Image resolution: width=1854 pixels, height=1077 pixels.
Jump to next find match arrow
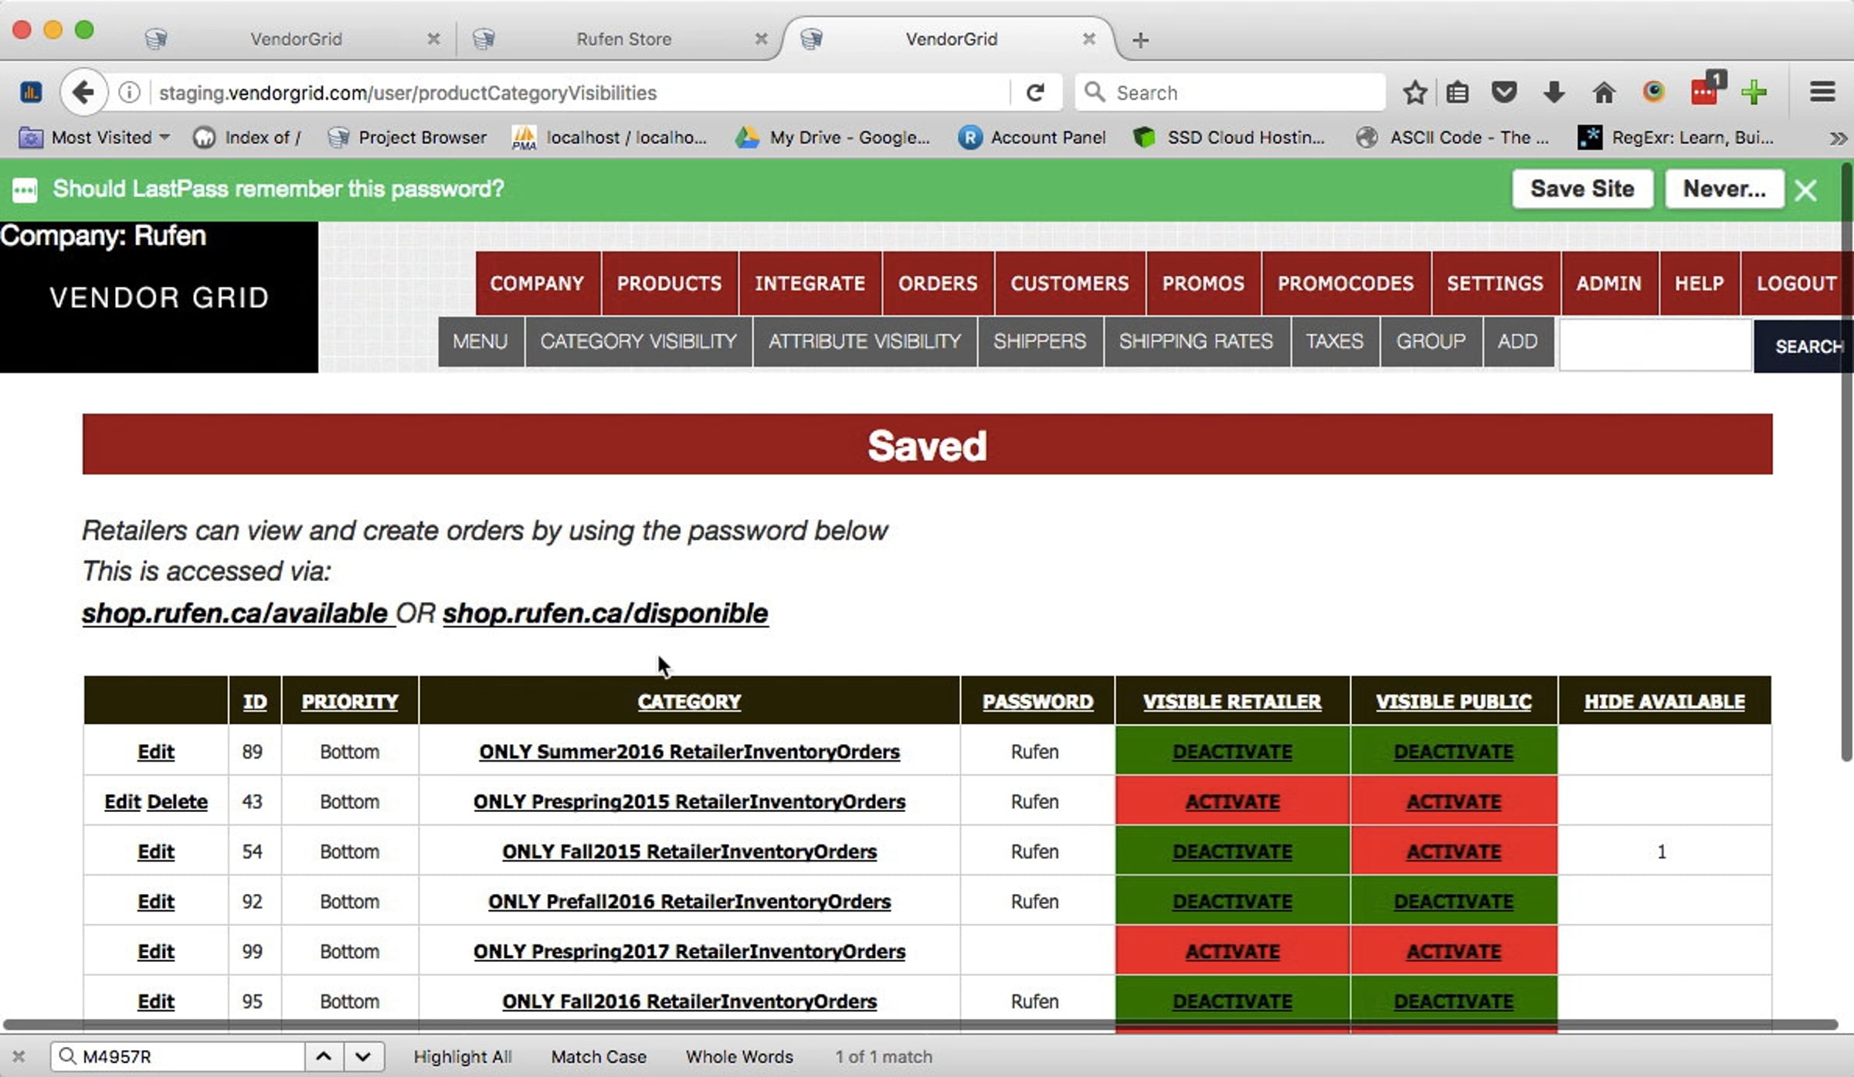[x=362, y=1056]
